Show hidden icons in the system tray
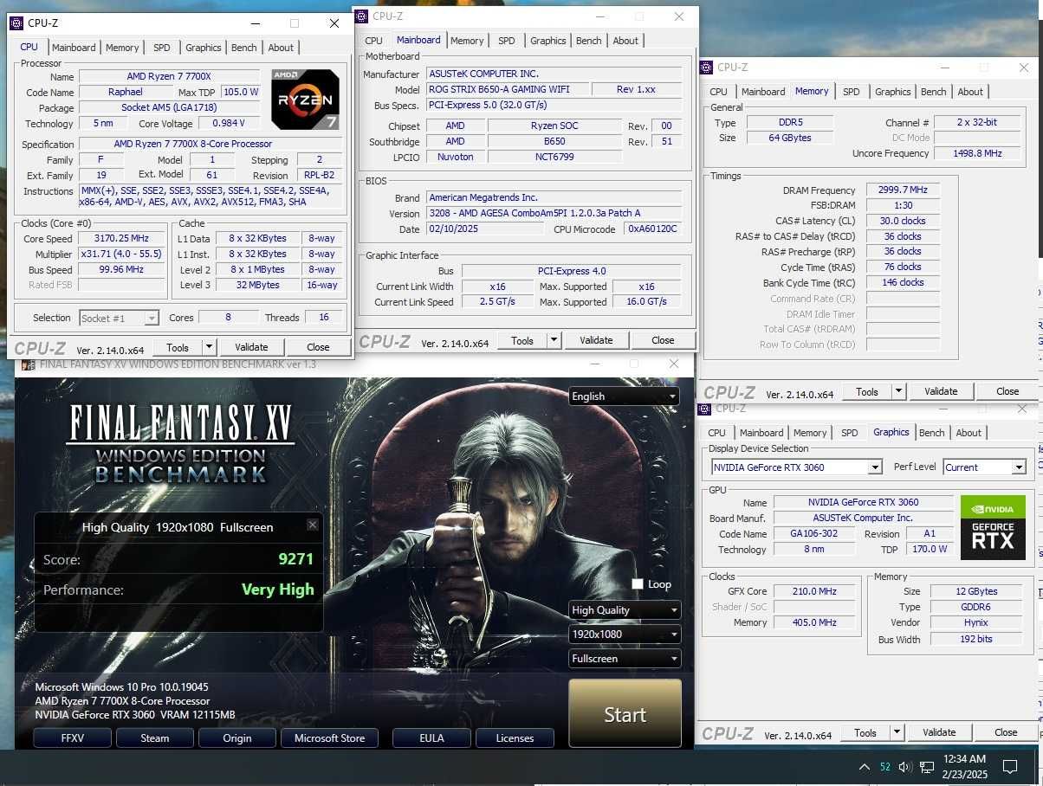Image resolution: width=1043 pixels, height=786 pixels. [x=864, y=767]
